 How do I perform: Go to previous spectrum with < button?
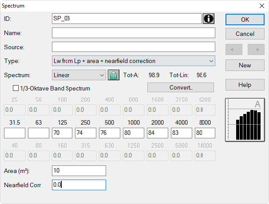pos(234,50)
